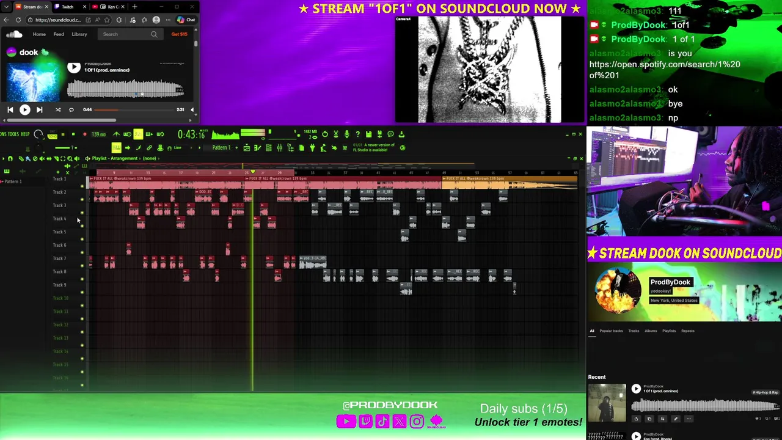Go to SoundCloud Feed link
The width and height of the screenshot is (782, 440).
point(59,34)
